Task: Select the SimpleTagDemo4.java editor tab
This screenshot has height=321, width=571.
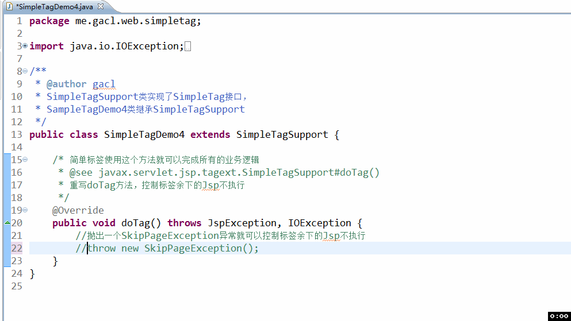Action: point(55,6)
